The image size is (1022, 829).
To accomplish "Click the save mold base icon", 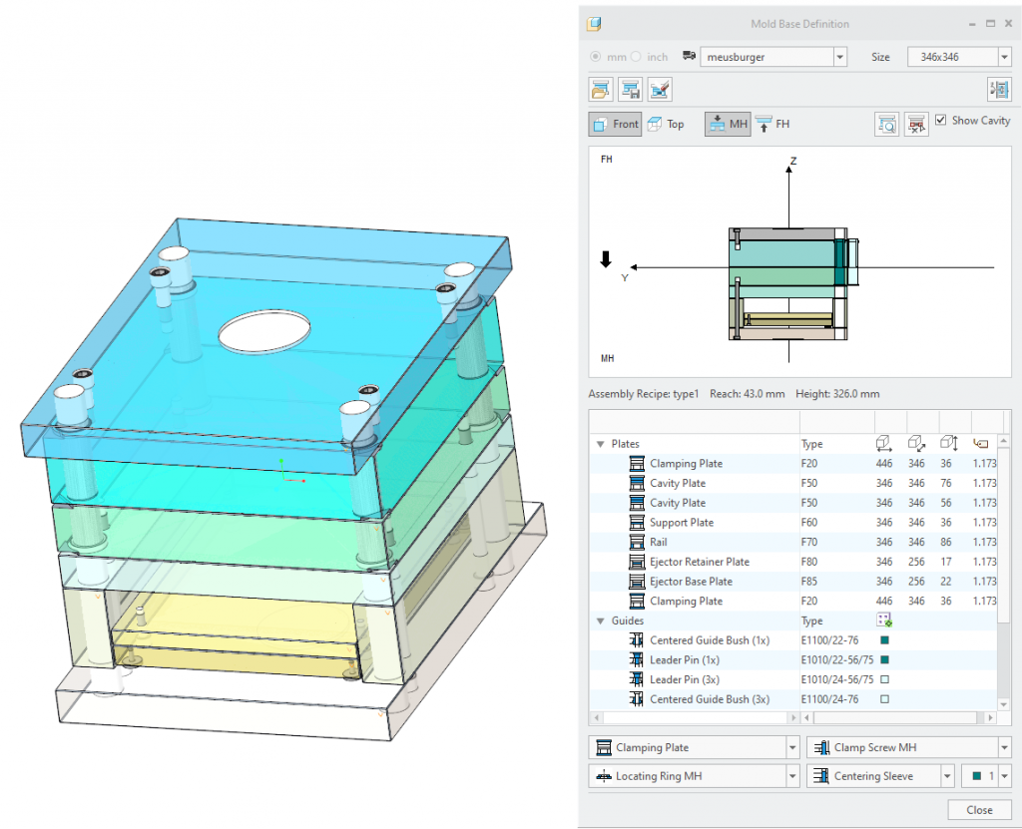I will coord(631,89).
